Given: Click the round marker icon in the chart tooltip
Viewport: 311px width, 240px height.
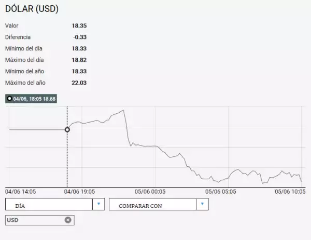Looking at the screenshot, I should [x=9, y=98].
